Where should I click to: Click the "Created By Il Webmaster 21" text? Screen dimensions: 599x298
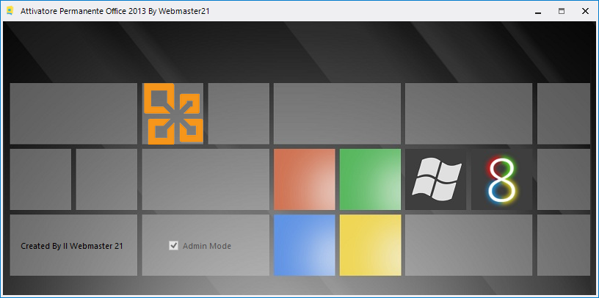(x=72, y=246)
